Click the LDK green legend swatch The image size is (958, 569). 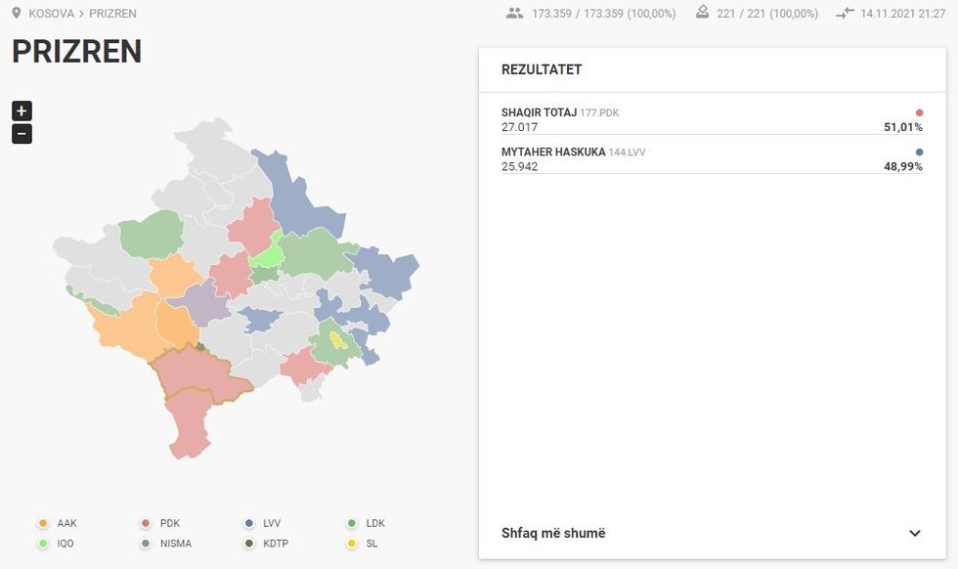tap(352, 523)
